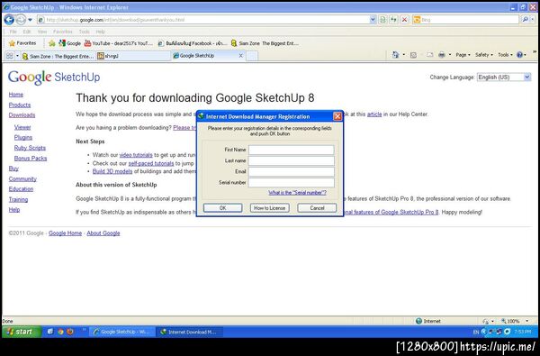The width and height of the screenshot is (540, 356).
Task: Click the IE Back arrow button
Action: click(9, 20)
